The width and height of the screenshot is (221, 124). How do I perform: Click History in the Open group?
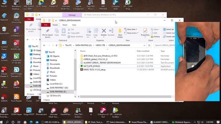(155, 37)
